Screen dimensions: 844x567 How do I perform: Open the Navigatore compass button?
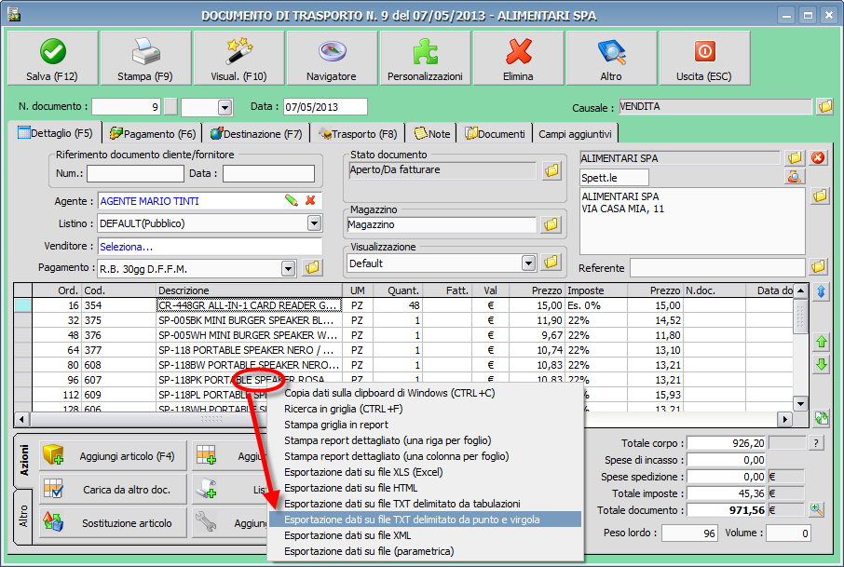coord(332,58)
